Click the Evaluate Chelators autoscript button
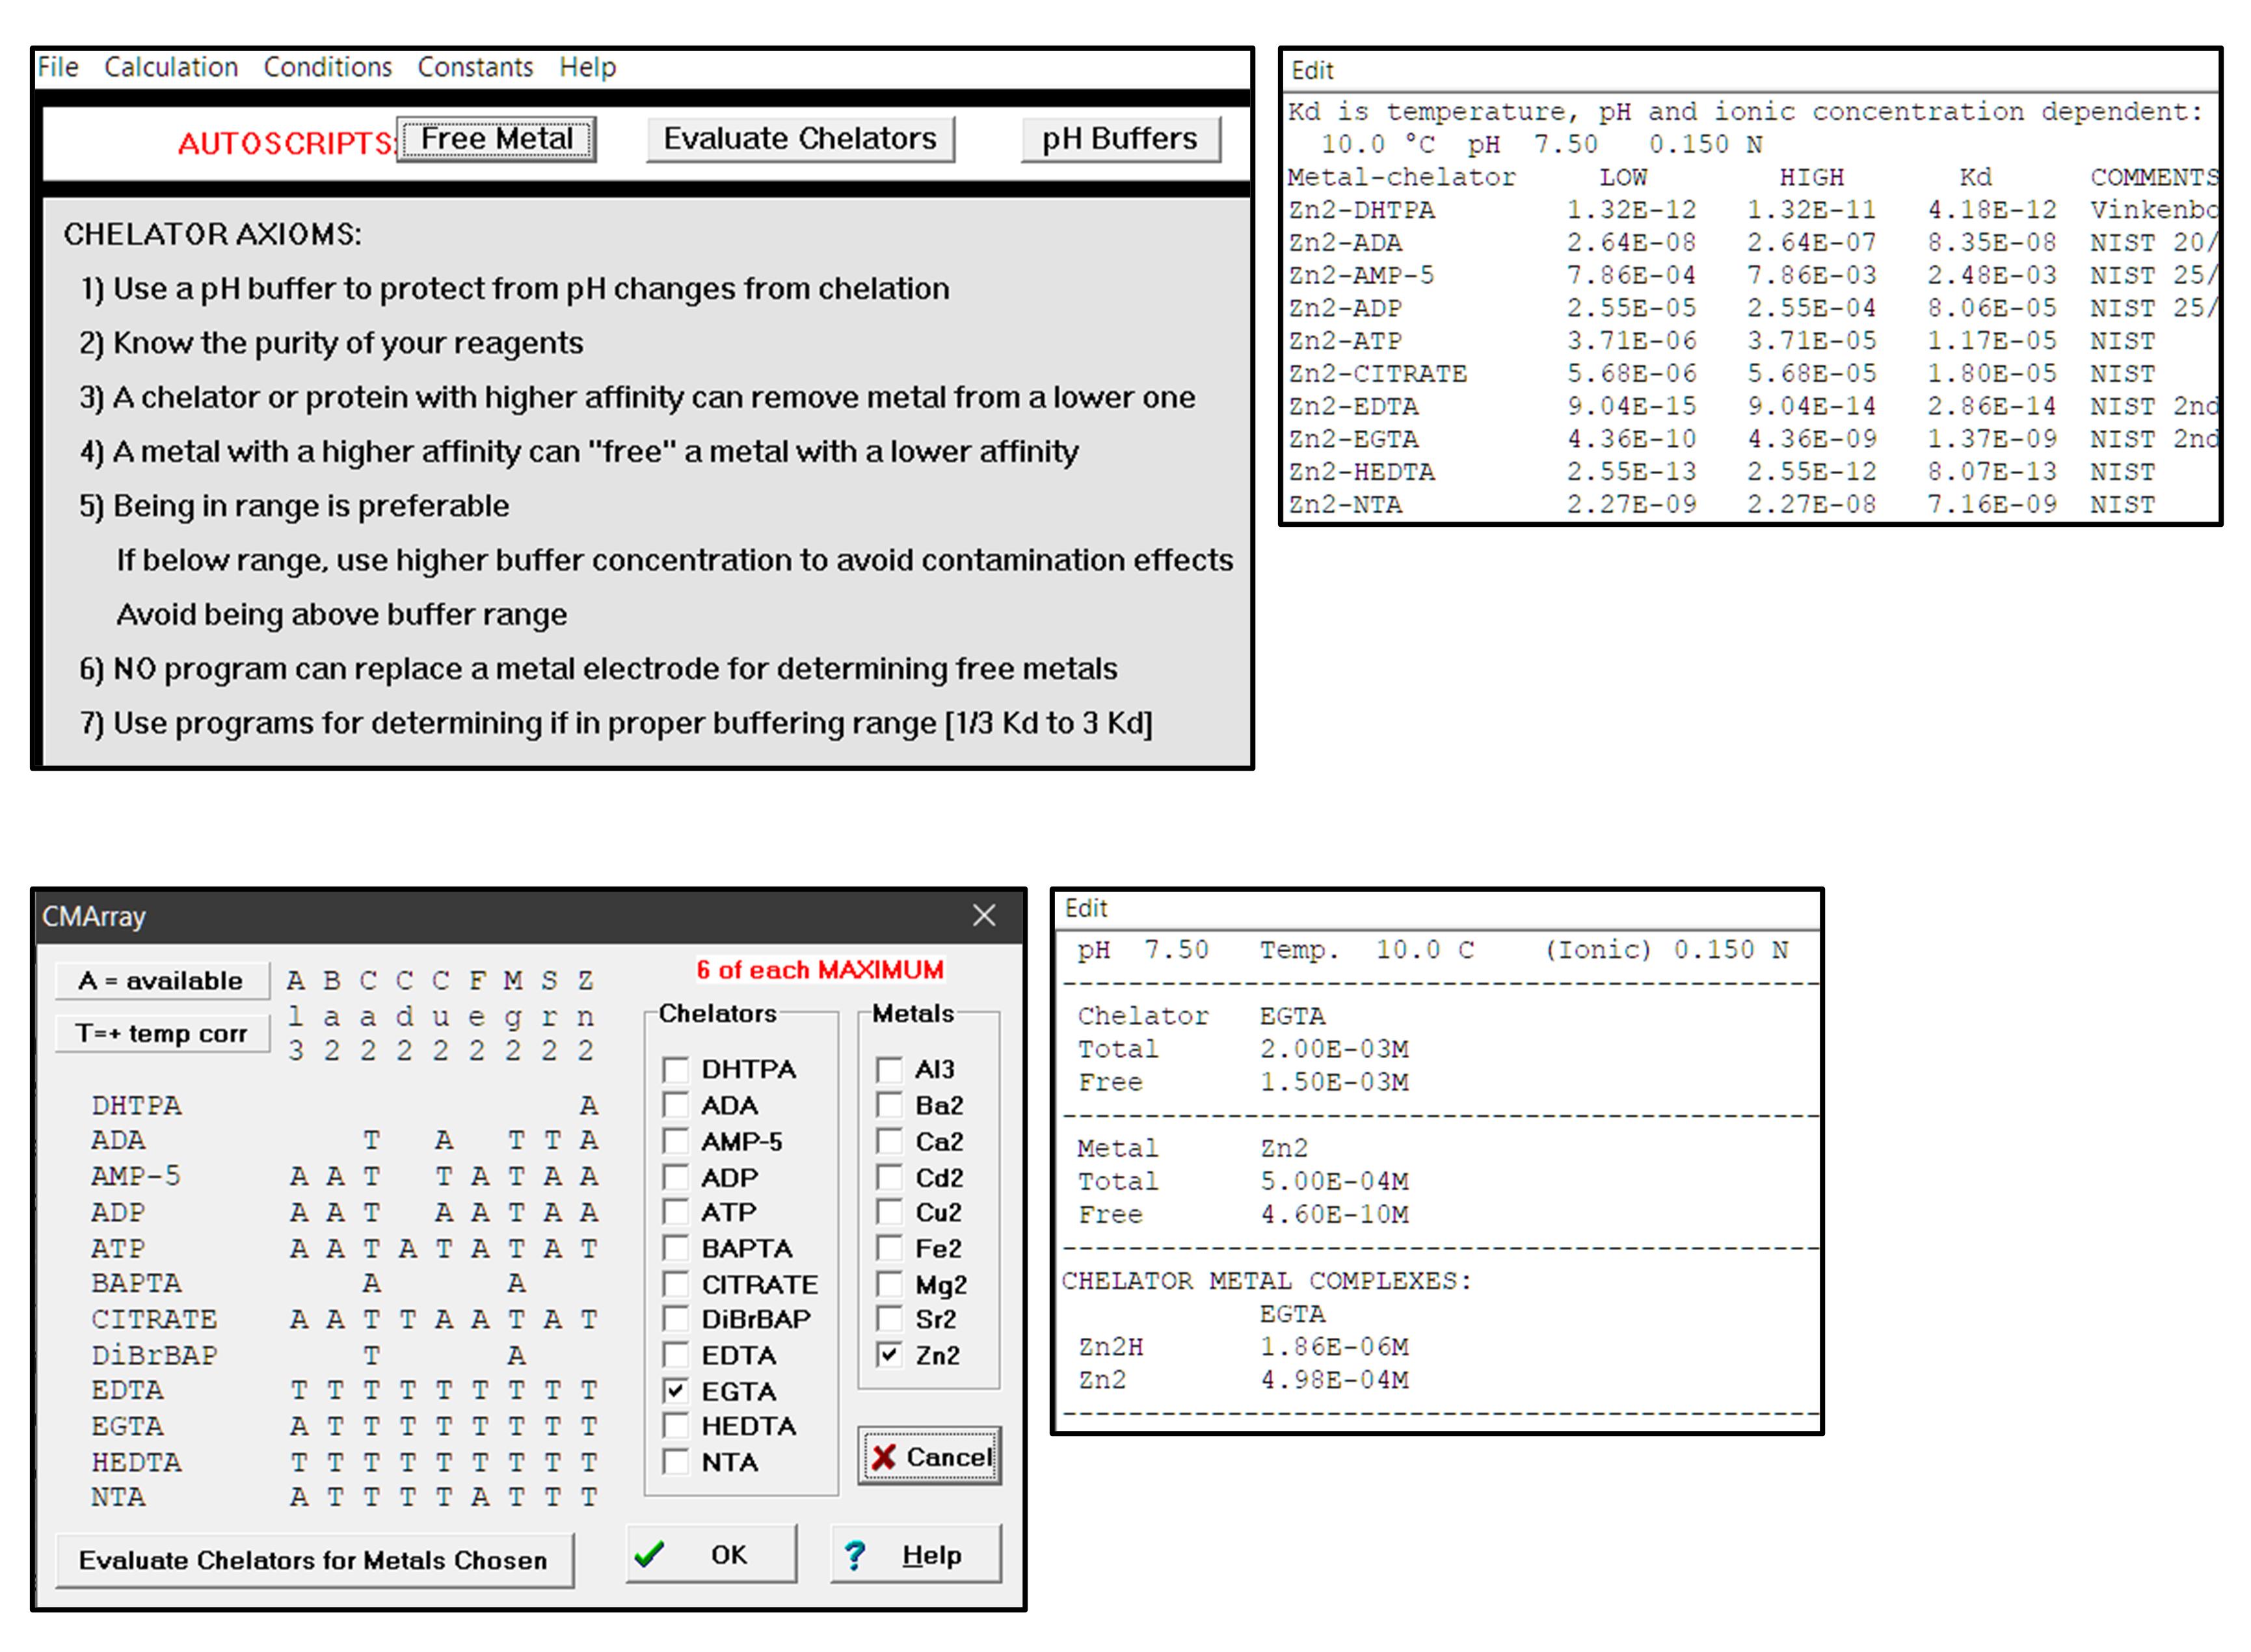2251x1652 pixels. click(x=800, y=139)
